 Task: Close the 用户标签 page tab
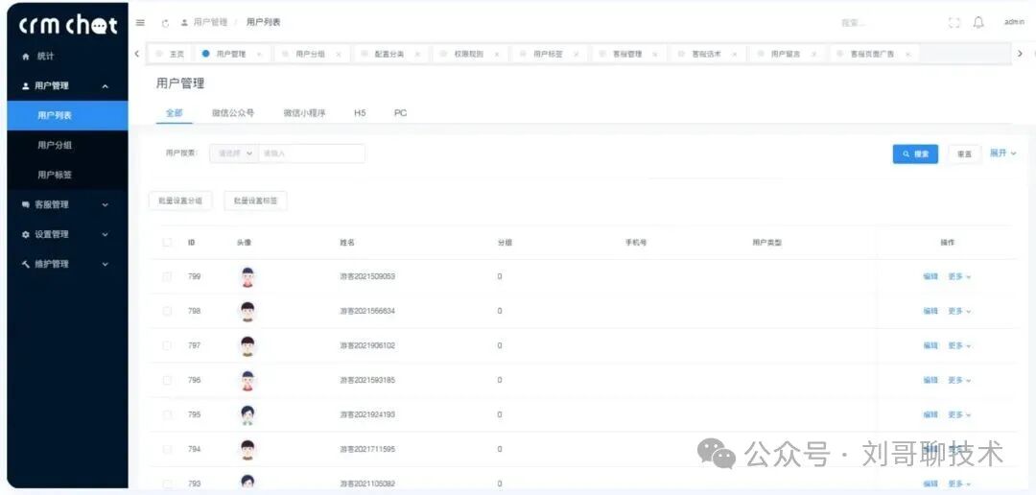[577, 54]
